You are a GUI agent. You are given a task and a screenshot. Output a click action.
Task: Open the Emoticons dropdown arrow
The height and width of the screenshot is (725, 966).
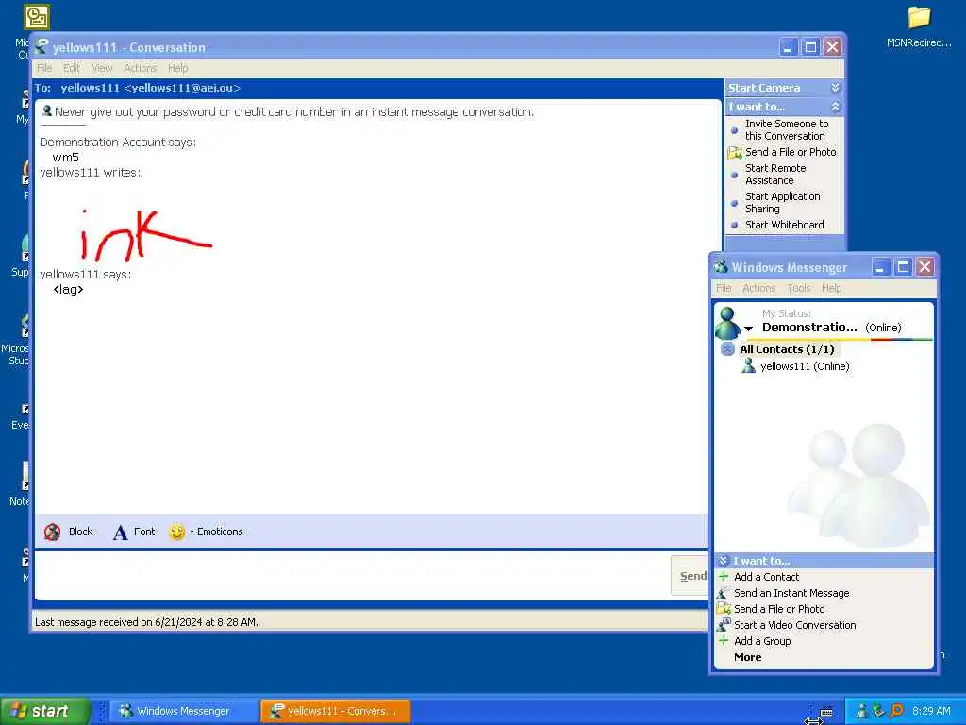(192, 532)
